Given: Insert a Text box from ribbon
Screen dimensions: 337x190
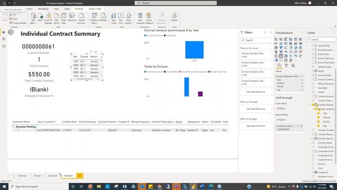Looking at the screenshot, I should (121, 16).
